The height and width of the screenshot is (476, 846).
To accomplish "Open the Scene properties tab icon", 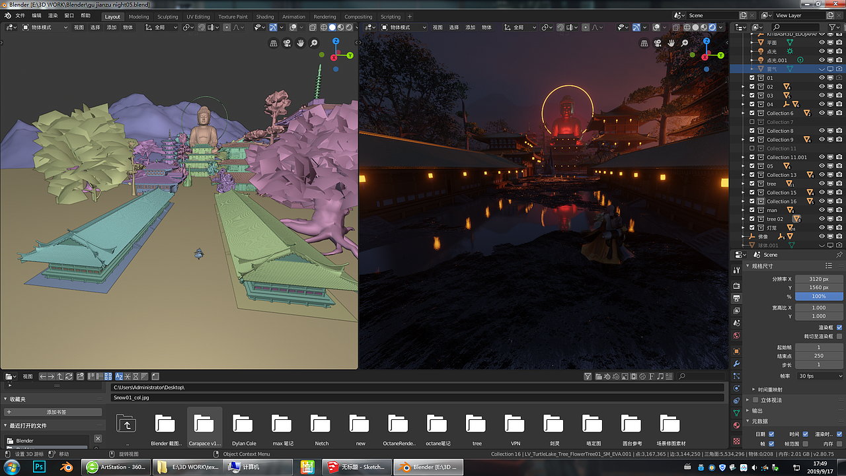I will point(737,323).
